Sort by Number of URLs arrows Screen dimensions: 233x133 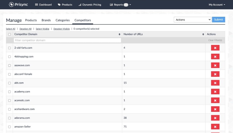[x=203, y=34]
